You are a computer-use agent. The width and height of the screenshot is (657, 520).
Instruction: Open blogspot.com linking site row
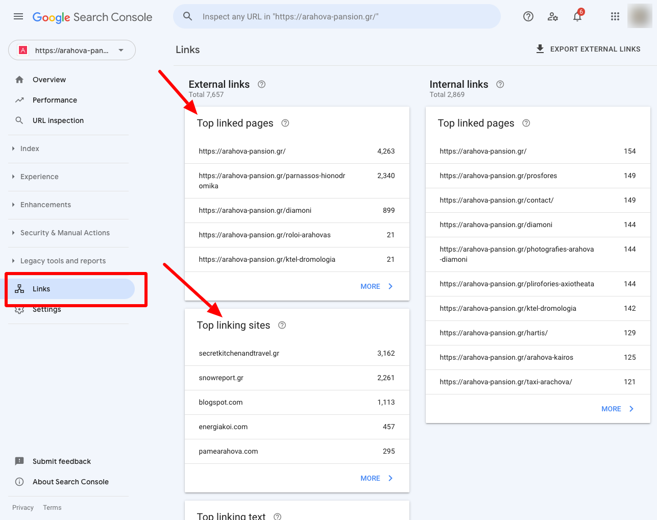(297, 402)
